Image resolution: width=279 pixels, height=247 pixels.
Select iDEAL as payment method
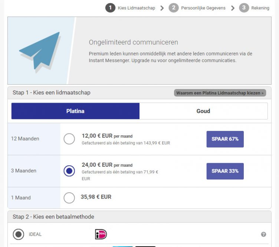click(x=18, y=234)
